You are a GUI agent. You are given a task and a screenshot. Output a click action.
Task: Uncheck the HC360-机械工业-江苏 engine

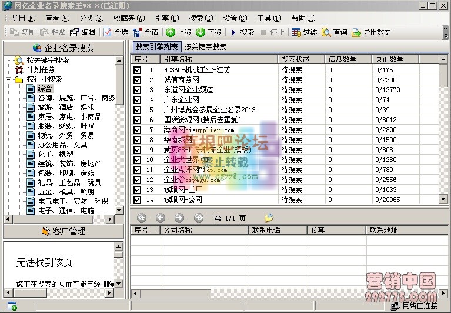[138, 70]
